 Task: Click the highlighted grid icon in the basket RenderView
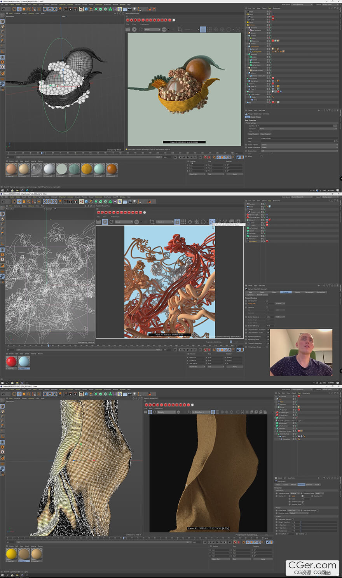(203, 29)
